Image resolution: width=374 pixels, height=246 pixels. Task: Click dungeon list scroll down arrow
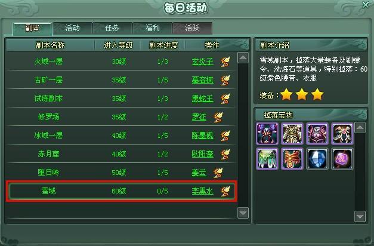pos(243,213)
